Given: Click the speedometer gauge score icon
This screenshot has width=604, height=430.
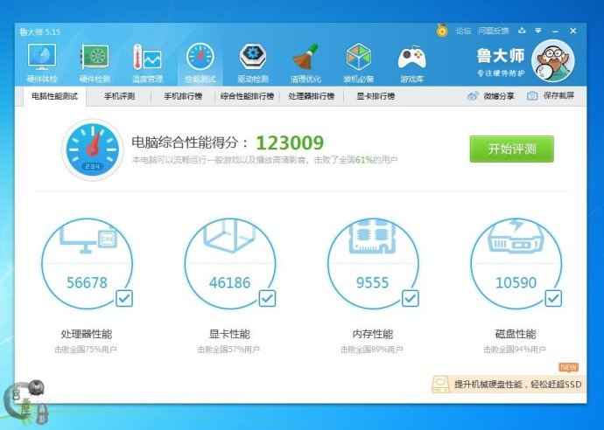Looking at the screenshot, I should (x=92, y=149).
